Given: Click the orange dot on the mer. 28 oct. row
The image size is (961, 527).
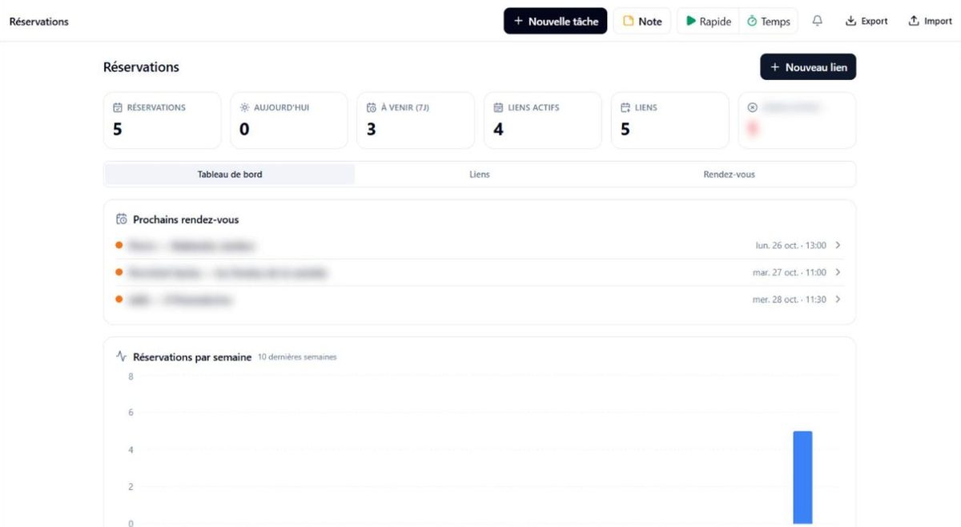Looking at the screenshot, I should point(119,300).
